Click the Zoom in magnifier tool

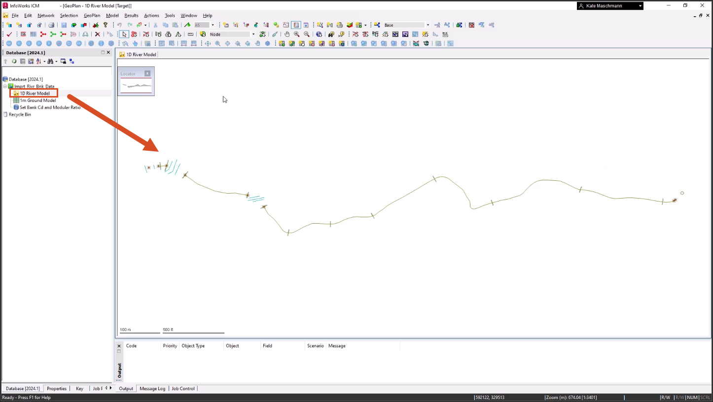click(296, 34)
